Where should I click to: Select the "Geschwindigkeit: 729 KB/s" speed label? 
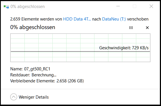click(x=124, y=48)
